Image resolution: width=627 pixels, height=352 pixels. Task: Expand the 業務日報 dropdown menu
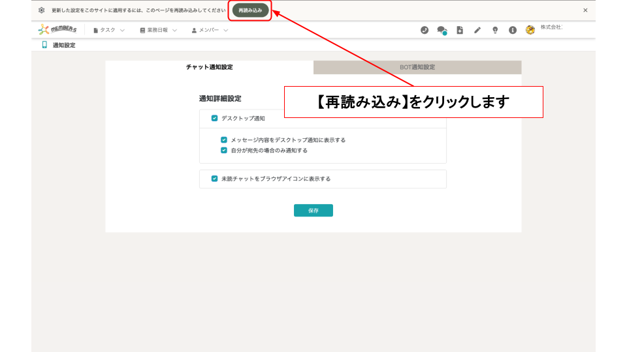click(x=158, y=30)
